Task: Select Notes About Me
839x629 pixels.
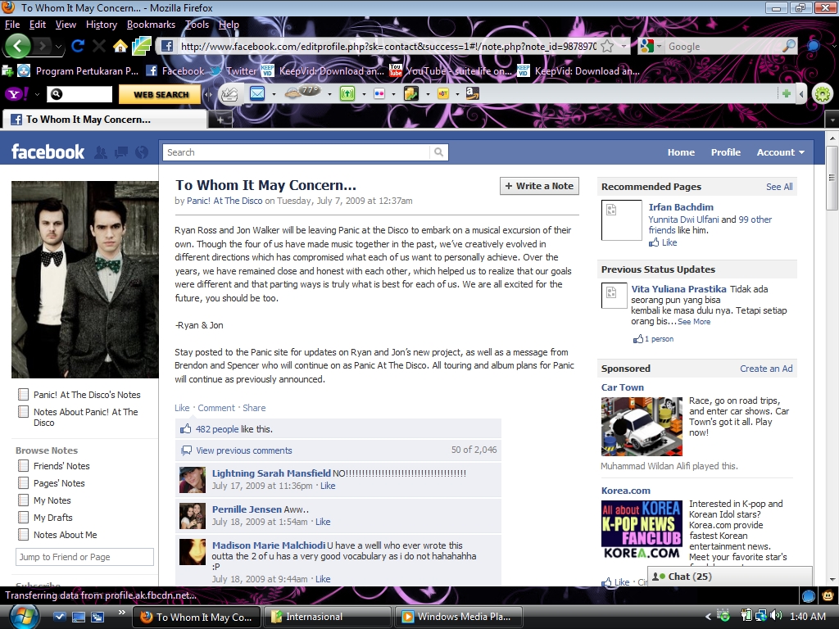Action: 66,534
